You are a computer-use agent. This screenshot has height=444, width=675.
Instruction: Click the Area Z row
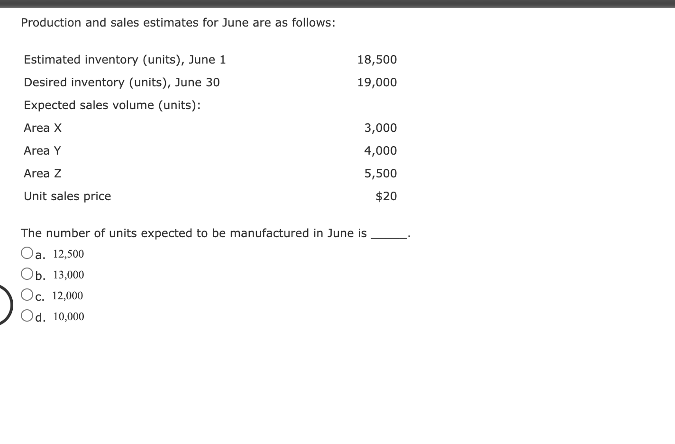[42, 173]
